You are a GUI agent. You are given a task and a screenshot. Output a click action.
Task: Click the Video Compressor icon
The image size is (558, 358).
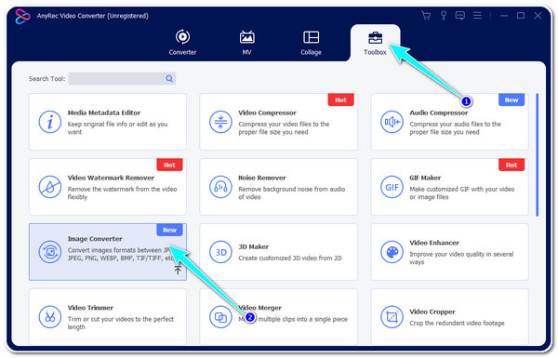point(220,122)
